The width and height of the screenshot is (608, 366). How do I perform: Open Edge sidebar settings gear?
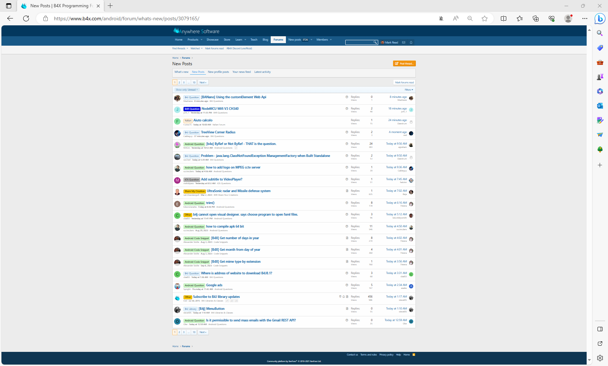coord(600,358)
